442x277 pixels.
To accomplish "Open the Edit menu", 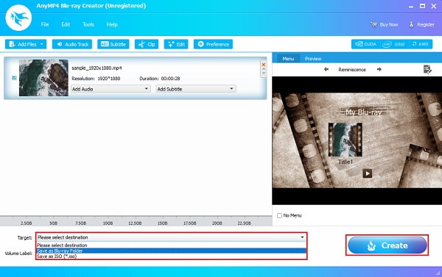I will [66, 24].
